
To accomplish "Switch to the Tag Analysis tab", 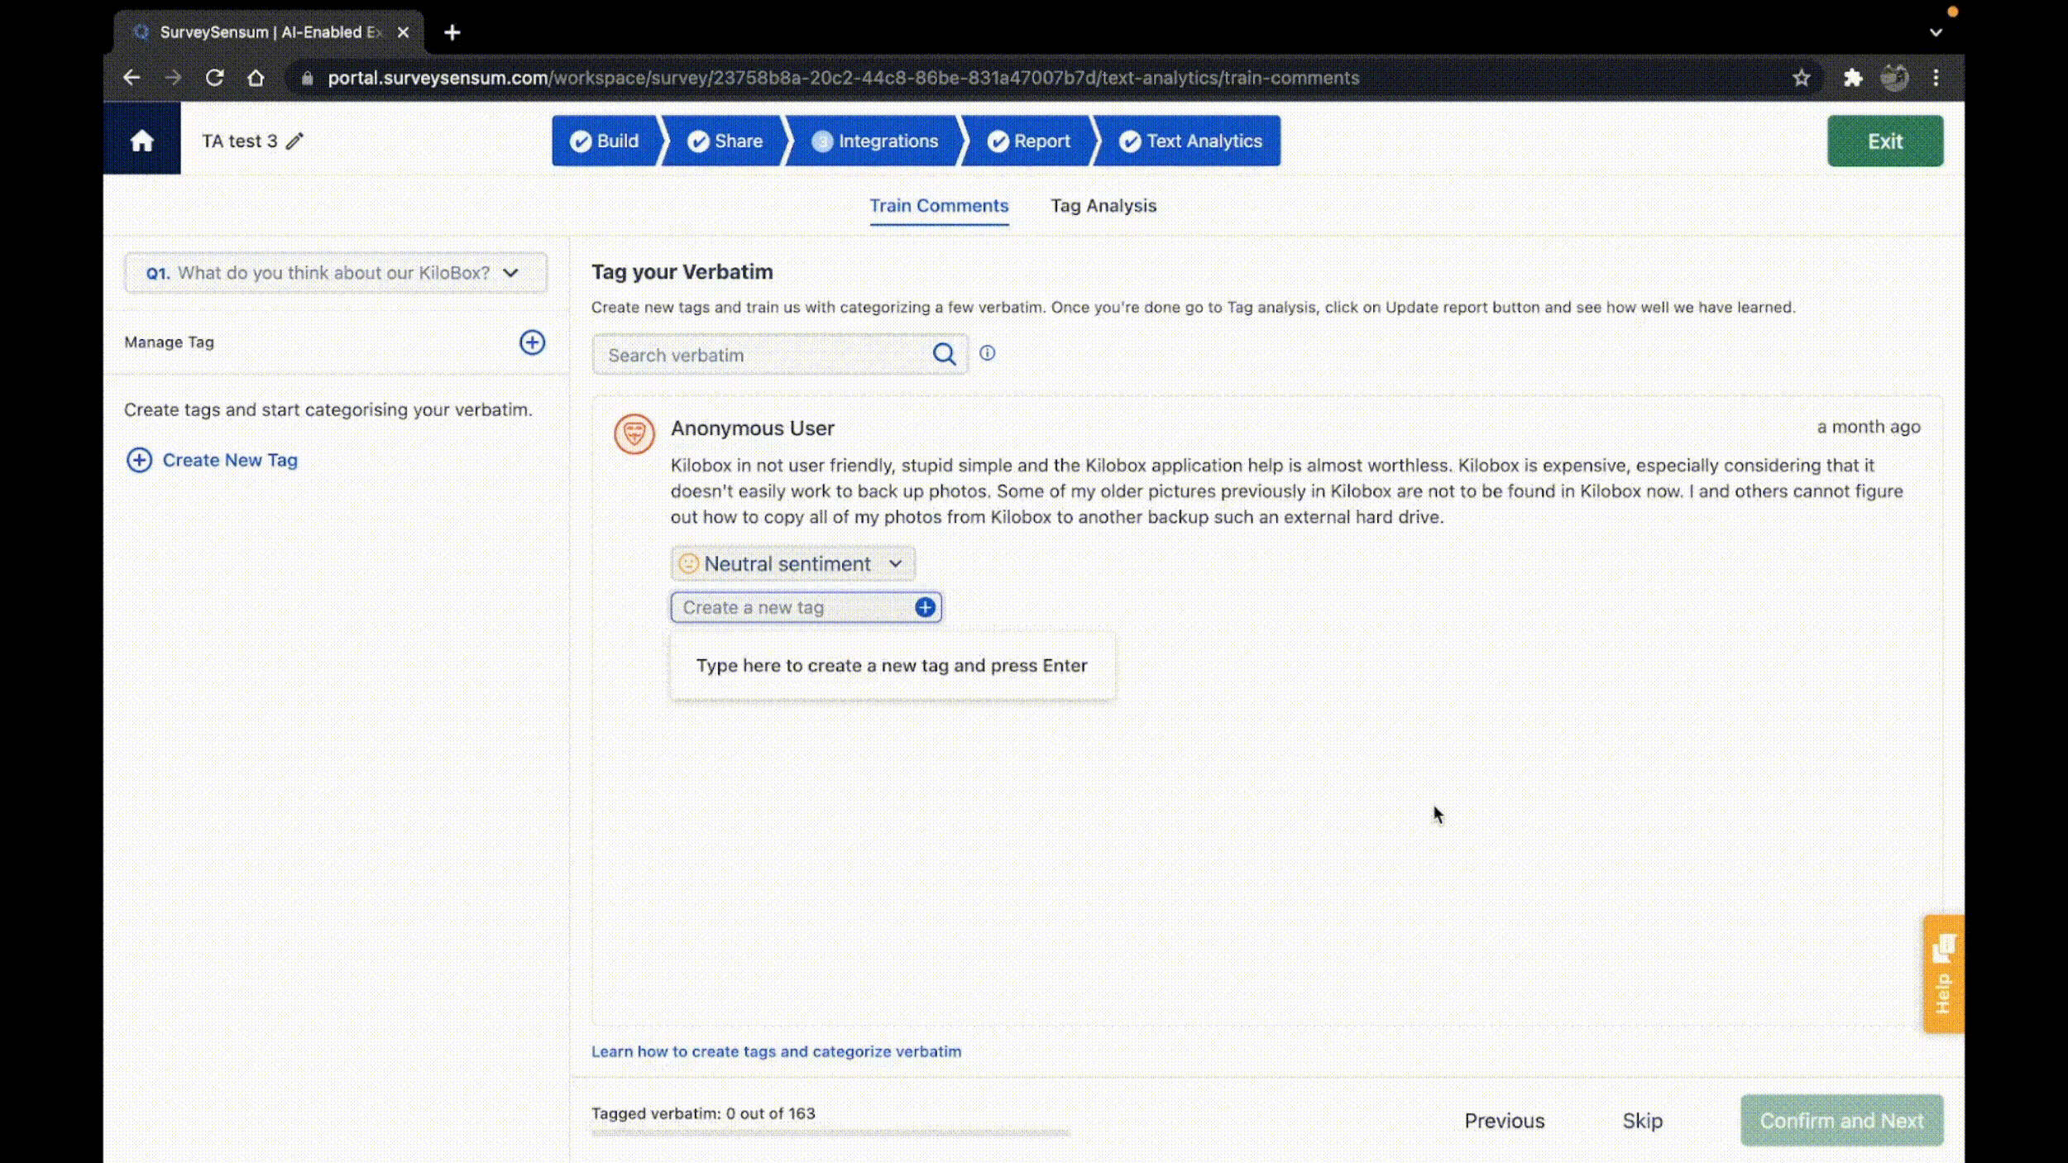I will click(x=1103, y=206).
